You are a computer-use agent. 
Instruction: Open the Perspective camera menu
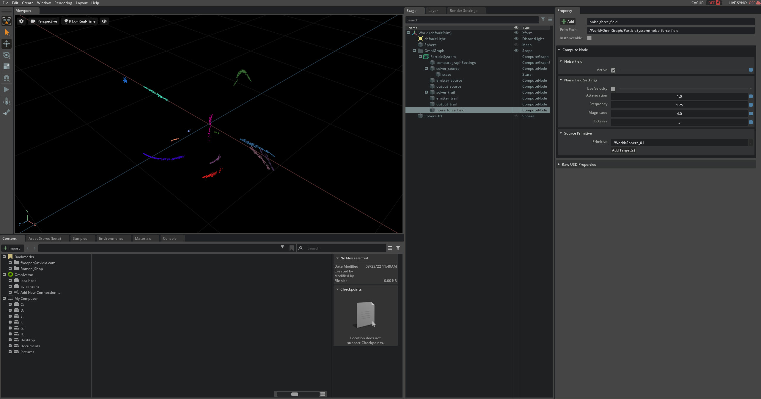44,21
